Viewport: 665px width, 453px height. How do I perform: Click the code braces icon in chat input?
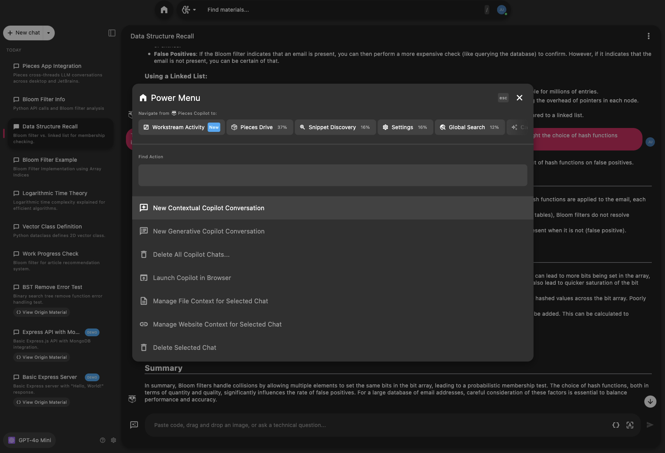616,425
